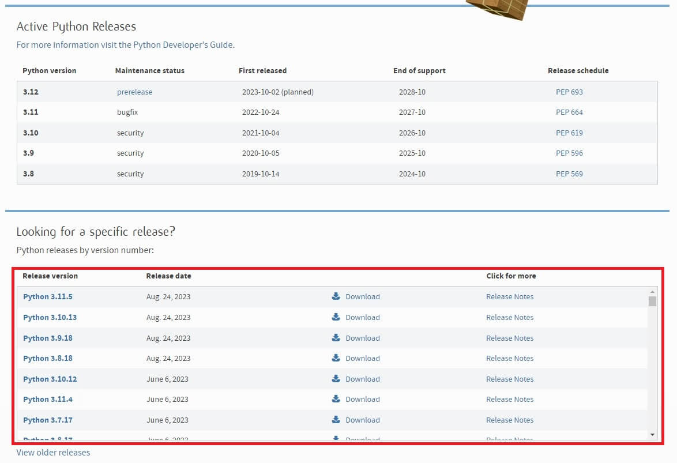Select the 3.9 version cell

[x=28, y=153]
